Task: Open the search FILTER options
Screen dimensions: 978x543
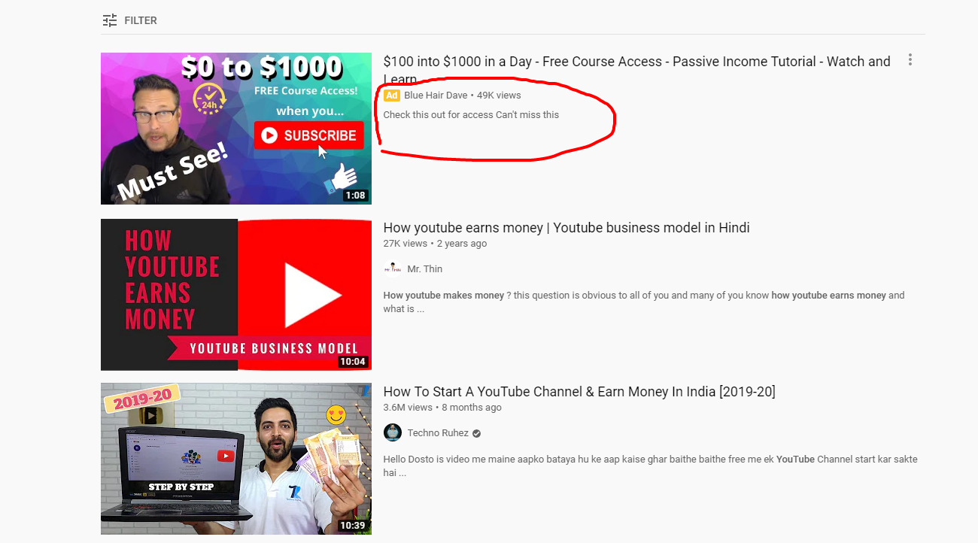Action: [129, 20]
